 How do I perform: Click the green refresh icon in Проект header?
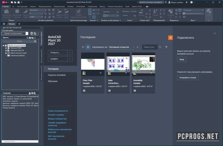pyautogui.click(x=35, y=38)
